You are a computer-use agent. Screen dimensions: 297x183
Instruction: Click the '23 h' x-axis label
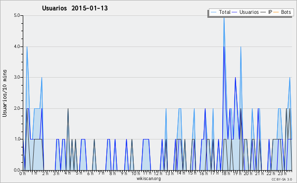tap(282, 173)
